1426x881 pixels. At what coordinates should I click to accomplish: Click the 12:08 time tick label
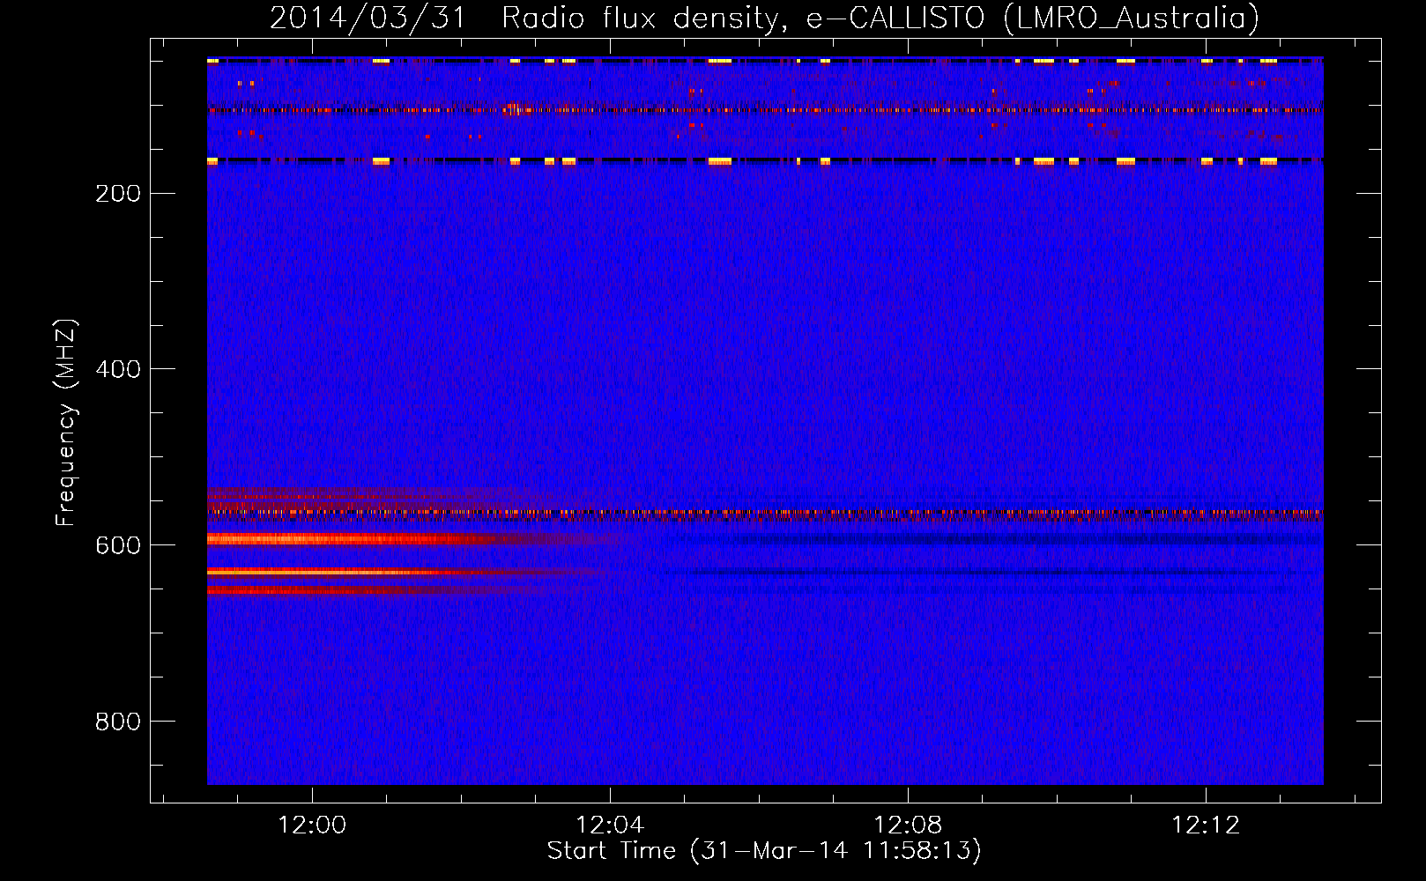pyautogui.click(x=908, y=825)
